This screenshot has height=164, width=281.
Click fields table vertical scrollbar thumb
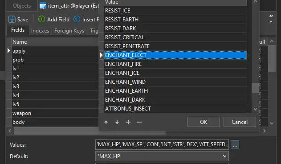[272, 58]
